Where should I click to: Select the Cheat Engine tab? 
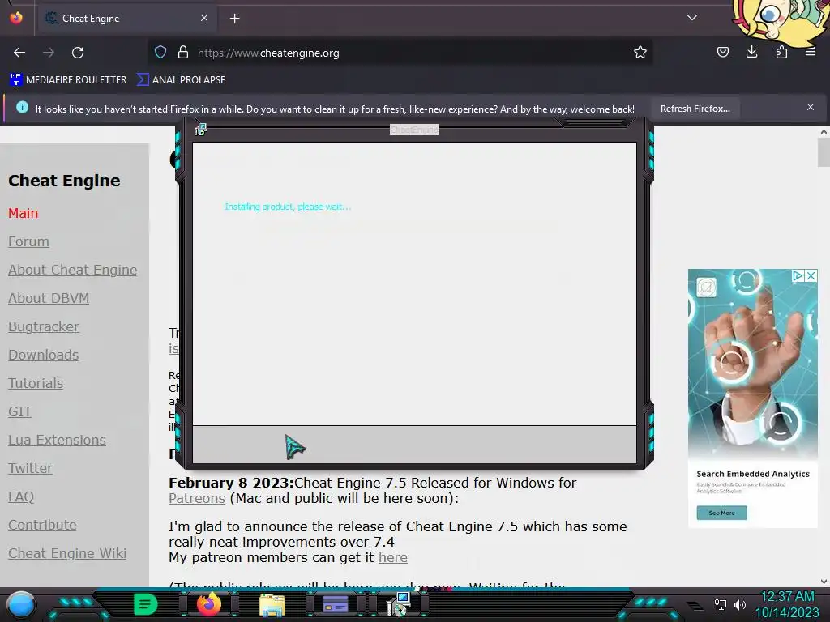[x=126, y=19]
